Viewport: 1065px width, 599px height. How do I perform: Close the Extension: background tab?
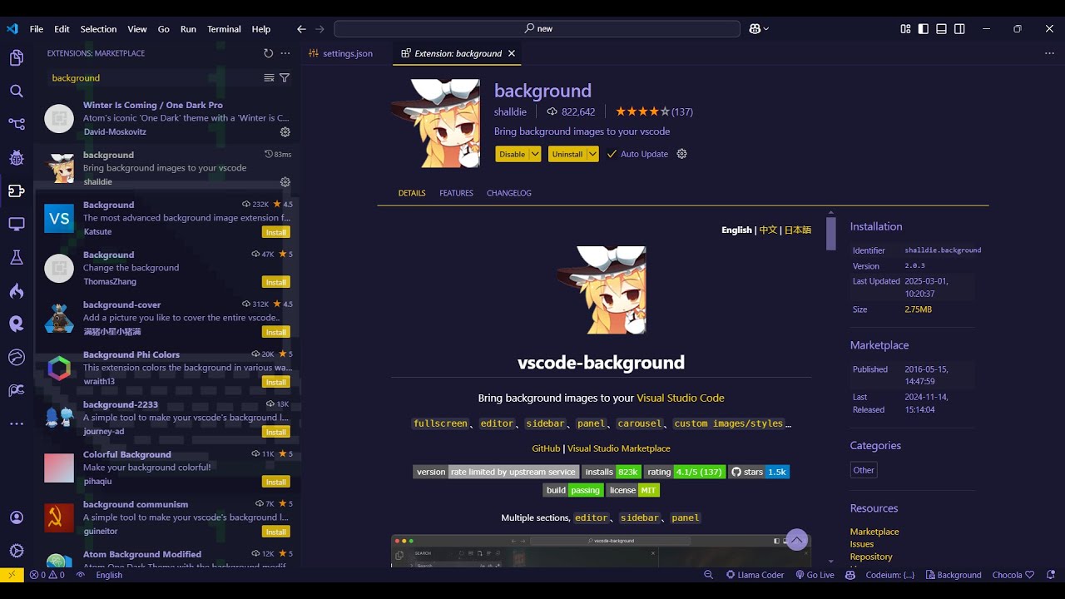pyautogui.click(x=512, y=53)
